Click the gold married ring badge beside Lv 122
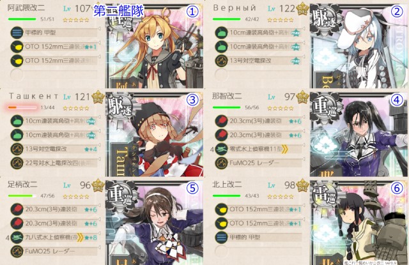 click(302, 8)
